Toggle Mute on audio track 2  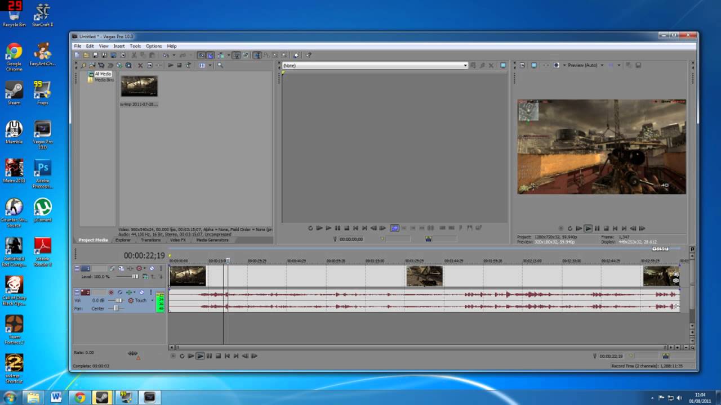(141, 292)
